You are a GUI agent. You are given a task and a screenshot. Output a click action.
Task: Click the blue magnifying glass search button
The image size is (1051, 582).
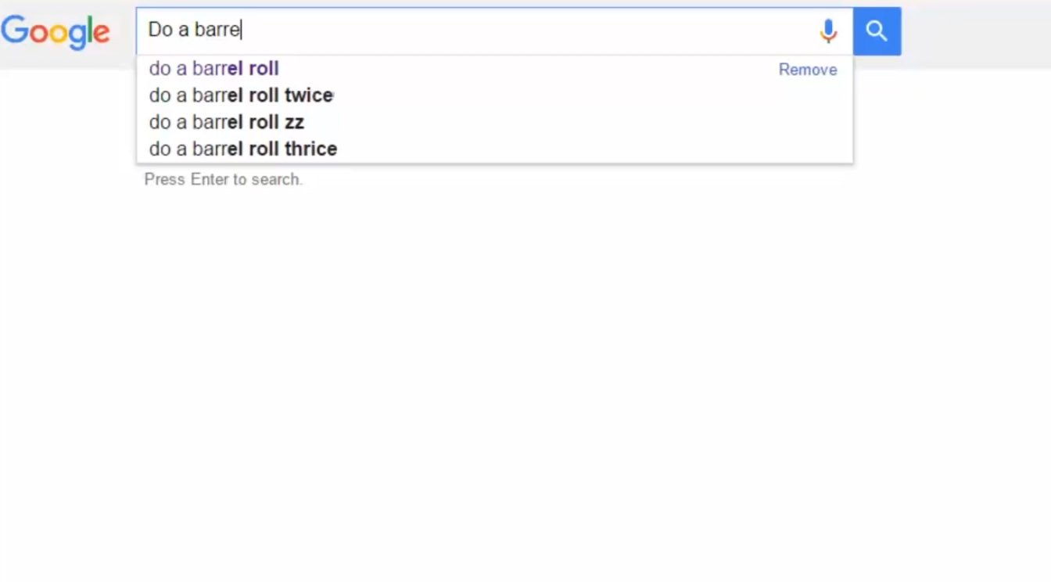click(x=877, y=31)
